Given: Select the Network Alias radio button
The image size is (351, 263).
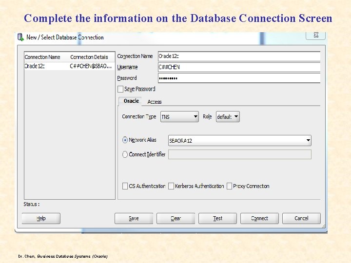Looking at the screenshot, I should tap(125, 140).
